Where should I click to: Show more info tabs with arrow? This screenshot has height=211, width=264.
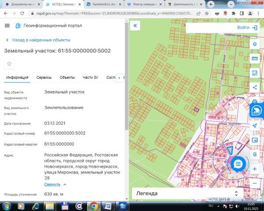[x=119, y=78]
